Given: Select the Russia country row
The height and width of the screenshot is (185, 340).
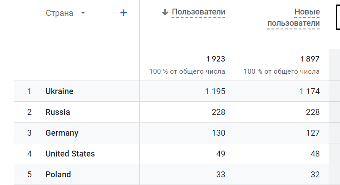Looking at the screenshot, I should 58,112.
